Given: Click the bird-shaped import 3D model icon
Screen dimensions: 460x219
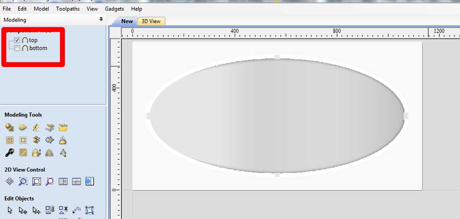Looking at the screenshot, I should [x=50, y=127].
